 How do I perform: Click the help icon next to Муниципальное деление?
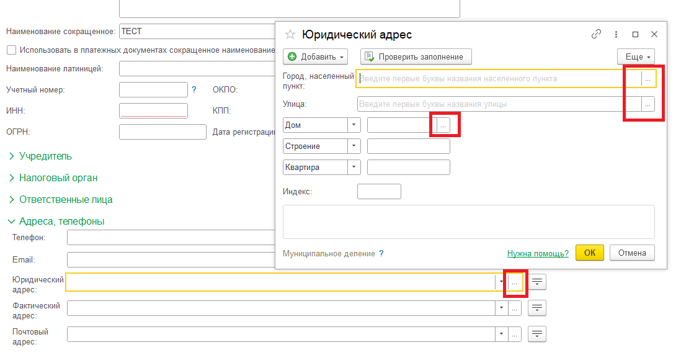[x=381, y=253]
